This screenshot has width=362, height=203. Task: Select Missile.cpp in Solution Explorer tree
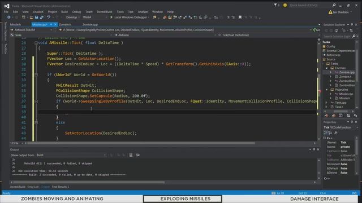point(346,94)
